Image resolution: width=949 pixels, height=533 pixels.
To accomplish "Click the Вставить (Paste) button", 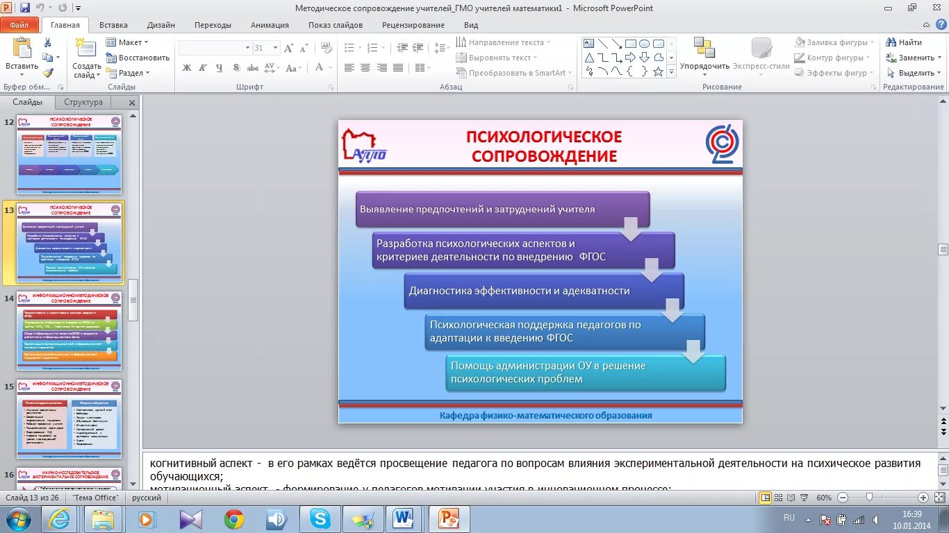I will tap(22, 56).
